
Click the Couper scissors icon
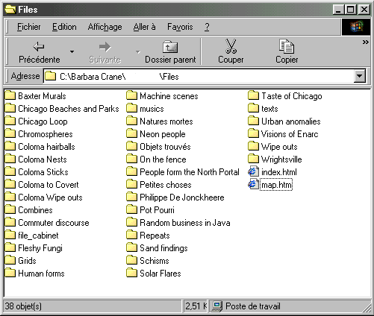point(231,46)
